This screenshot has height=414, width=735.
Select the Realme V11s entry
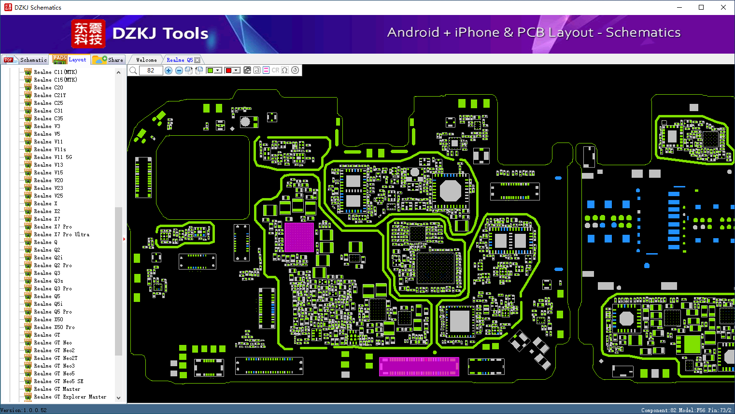[x=50, y=149]
